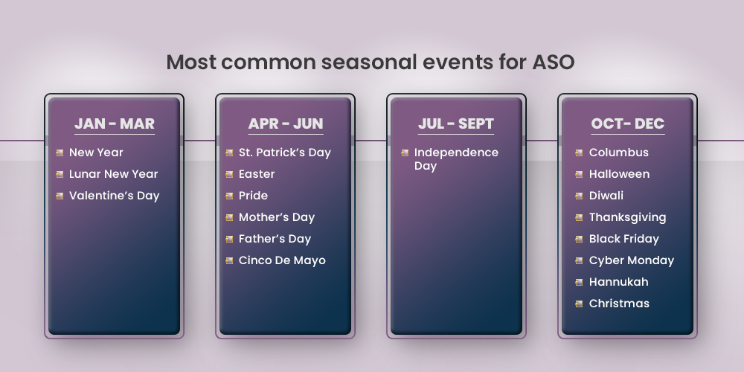
Task: Select the APR - JUN heading
Action: tap(286, 124)
